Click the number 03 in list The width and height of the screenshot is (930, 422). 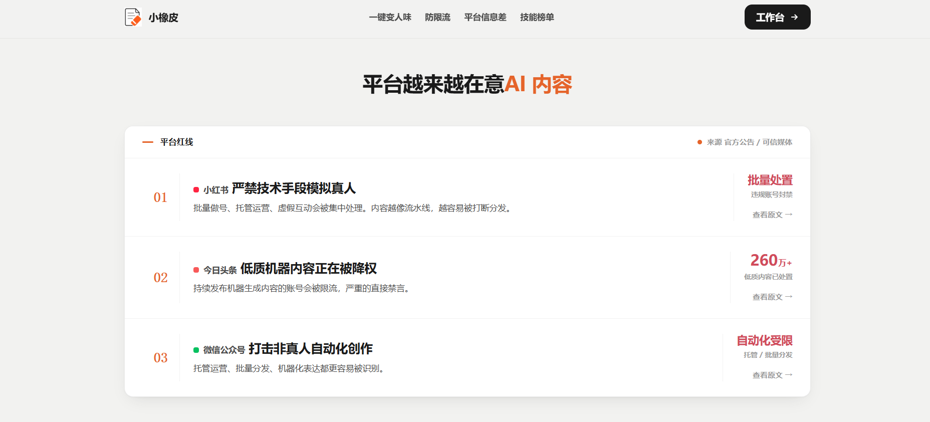coord(160,358)
